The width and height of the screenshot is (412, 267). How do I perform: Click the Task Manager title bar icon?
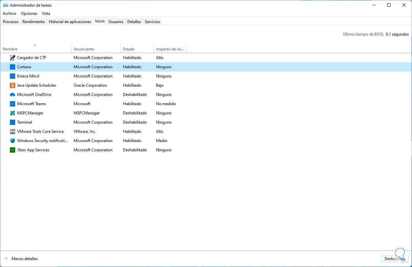[6, 5]
